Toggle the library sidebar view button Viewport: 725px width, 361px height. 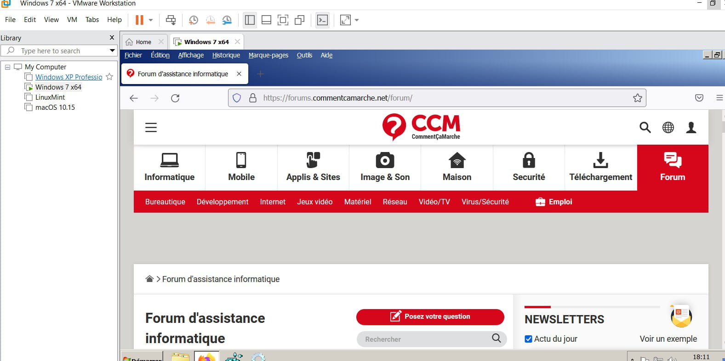point(250,20)
